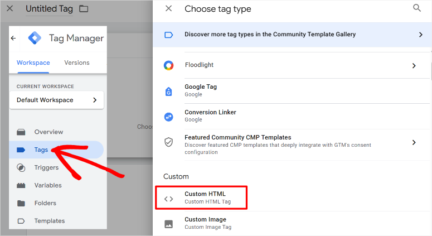
Task: Switch to the Versions tab
Action: pos(77,62)
